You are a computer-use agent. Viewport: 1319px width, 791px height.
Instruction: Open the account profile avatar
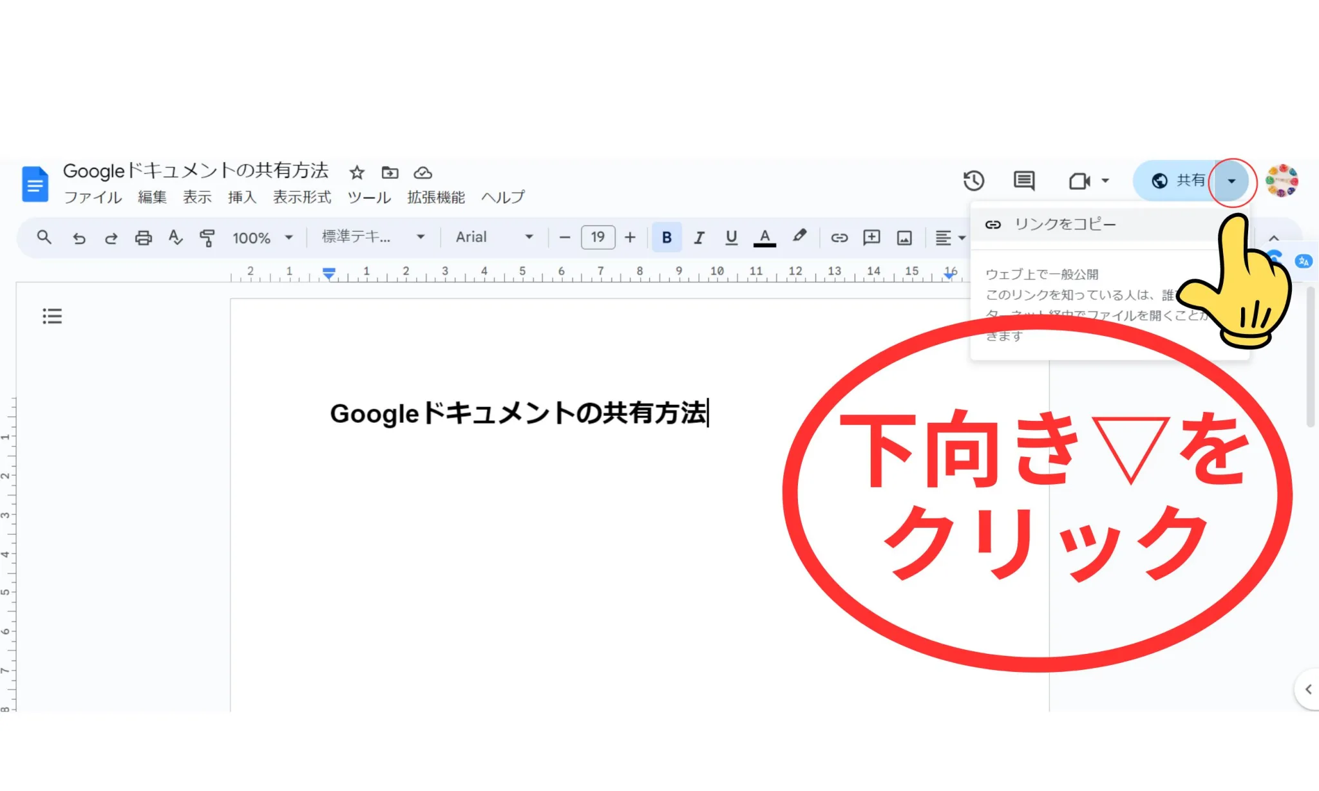click(x=1282, y=181)
